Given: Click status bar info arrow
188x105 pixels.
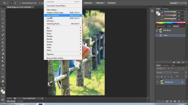Looking at the screenshot, I should pos(42,99).
